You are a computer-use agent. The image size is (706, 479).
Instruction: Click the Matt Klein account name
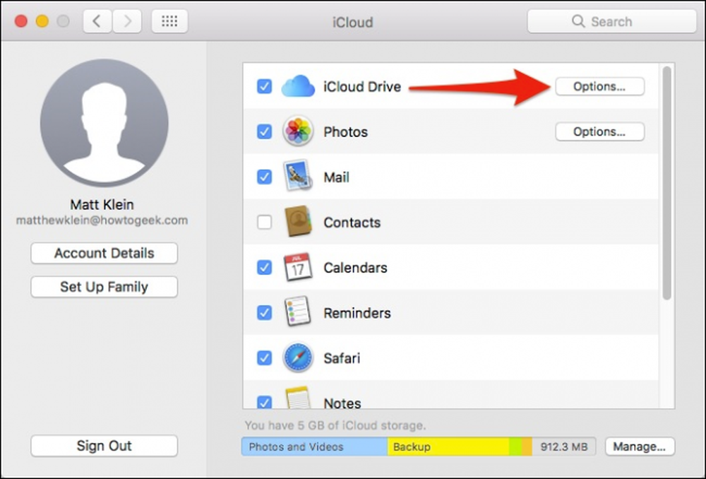102,205
